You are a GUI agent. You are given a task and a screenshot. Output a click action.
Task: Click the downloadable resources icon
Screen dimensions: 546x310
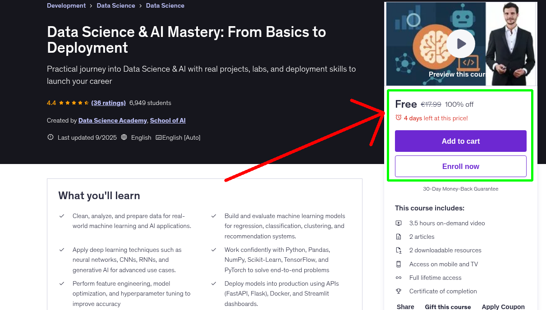(x=399, y=250)
